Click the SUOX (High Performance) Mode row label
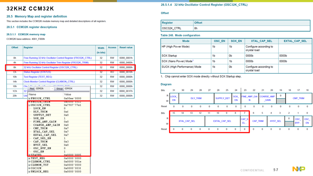The width and height of the screenshot is (313, 176). click(181, 67)
